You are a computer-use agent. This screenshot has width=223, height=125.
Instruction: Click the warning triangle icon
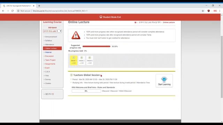76,35
